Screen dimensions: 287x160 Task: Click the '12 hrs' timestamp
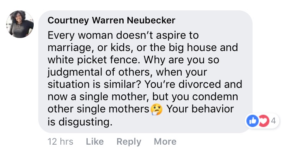60,142
